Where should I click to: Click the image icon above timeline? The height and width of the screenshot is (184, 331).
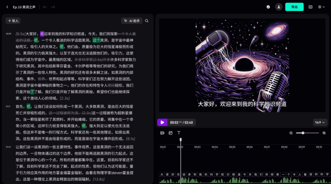click(170, 133)
